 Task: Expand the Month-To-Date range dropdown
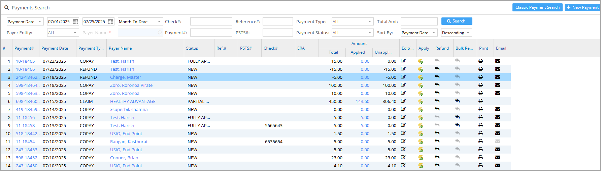[140, 21]
